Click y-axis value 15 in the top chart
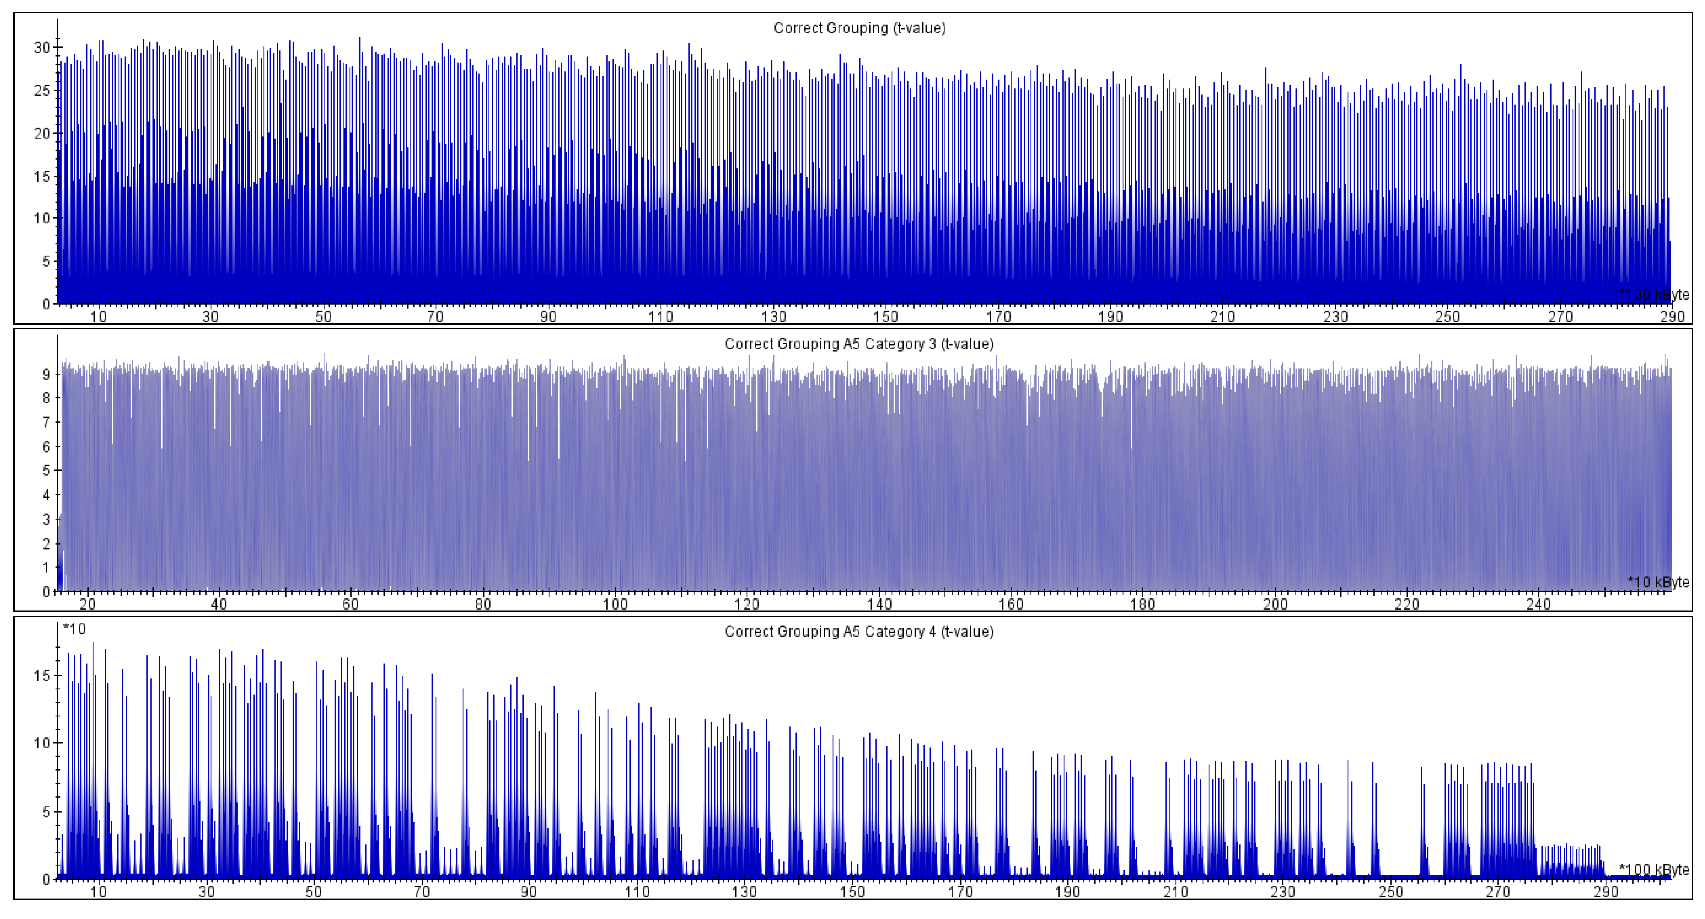Viewport: 1705px width, 919px height. 42,176
